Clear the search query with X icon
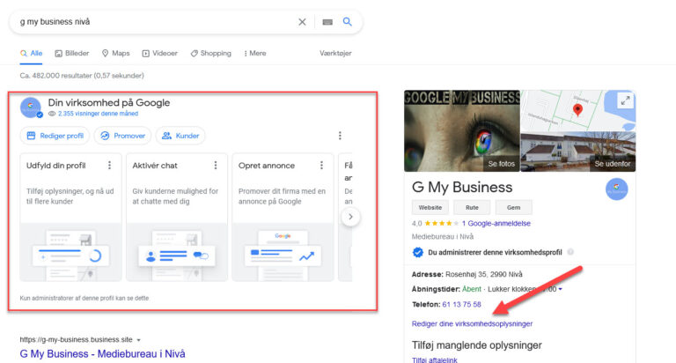Viewport: 676px width, 363px height. pos(302,22)
